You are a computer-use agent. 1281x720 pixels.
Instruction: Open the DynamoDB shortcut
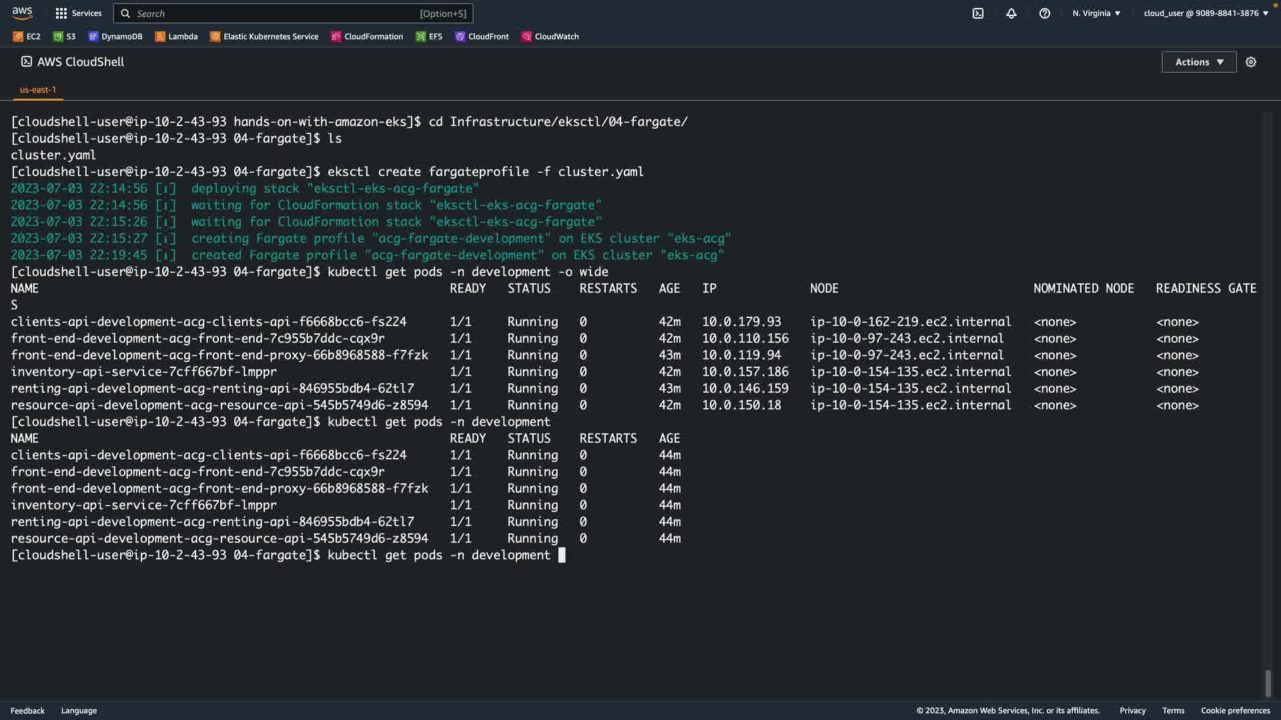point(115,37)
